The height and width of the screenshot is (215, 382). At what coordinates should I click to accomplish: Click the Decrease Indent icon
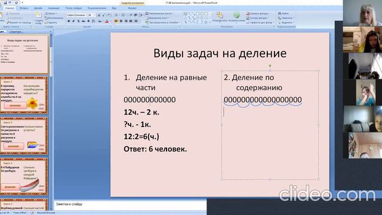click(x=131, y=15)
